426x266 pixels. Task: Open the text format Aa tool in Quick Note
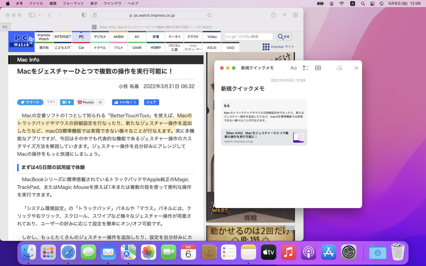pos(293,68)
